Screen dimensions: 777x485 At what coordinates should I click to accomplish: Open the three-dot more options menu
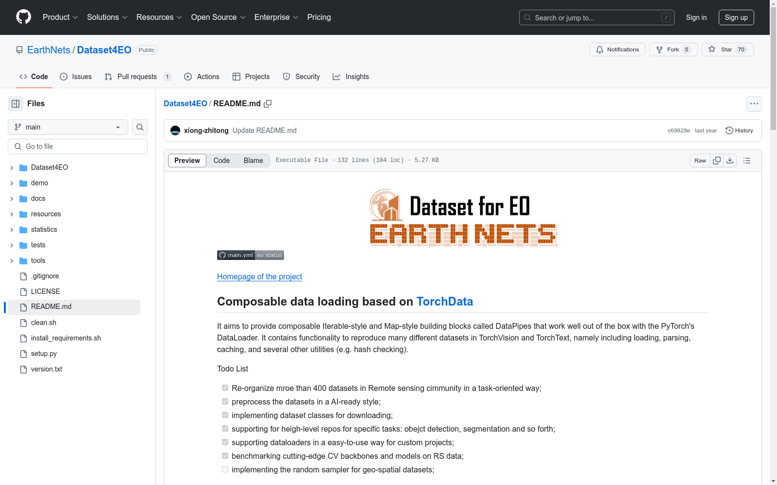[754, 104]
